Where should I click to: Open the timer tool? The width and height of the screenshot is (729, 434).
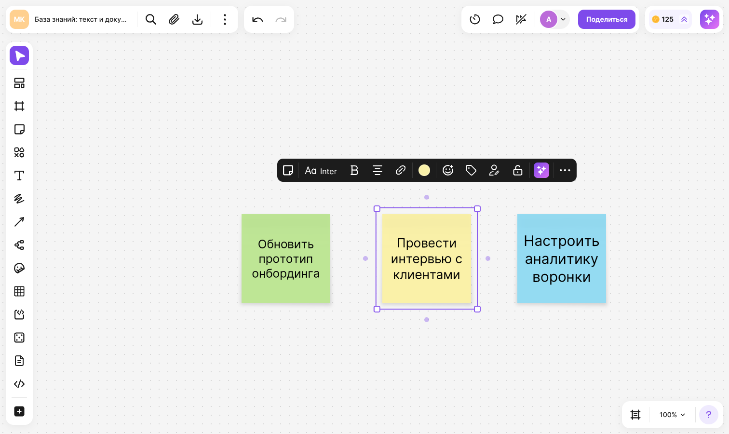pos(475,19)
